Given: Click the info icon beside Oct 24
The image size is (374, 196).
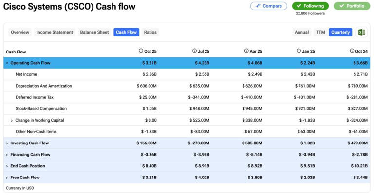Looking at the screenshot, I should pos(352,51).
